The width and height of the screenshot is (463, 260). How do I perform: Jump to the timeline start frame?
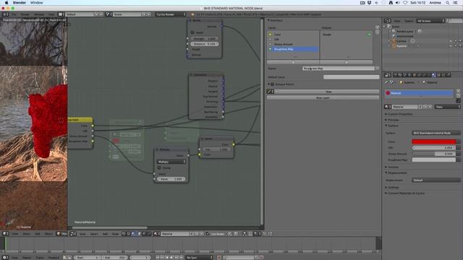tap(157, 257)
